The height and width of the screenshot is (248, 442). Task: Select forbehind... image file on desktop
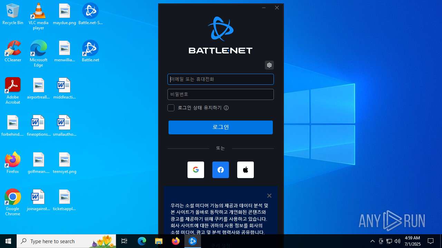click(13, 126)
